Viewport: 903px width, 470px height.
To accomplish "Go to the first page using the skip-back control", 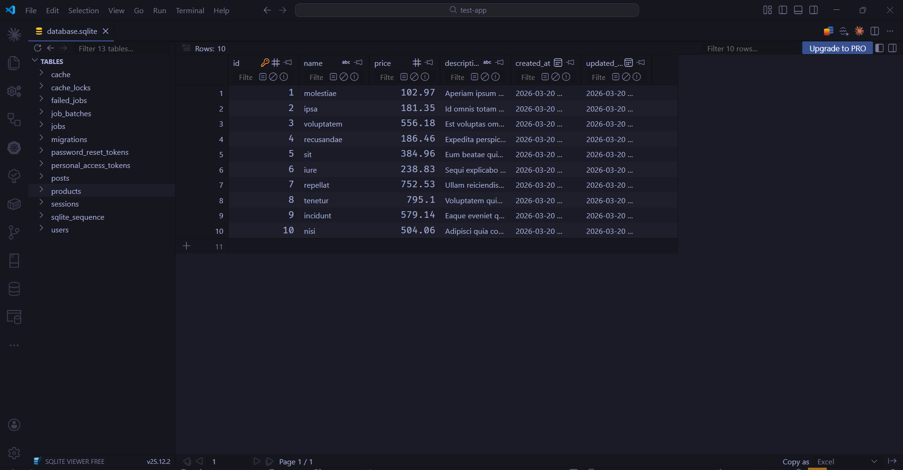I will 187,462.
